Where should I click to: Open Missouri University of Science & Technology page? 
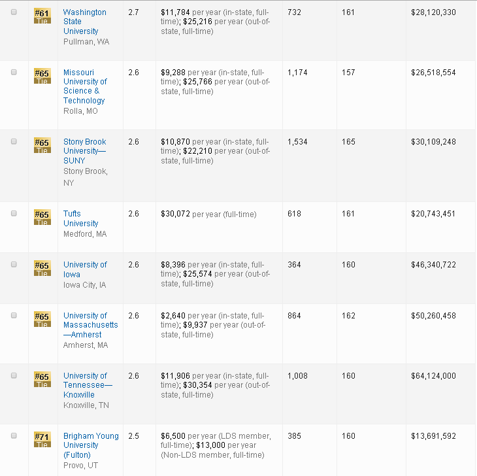click(85, 86)
